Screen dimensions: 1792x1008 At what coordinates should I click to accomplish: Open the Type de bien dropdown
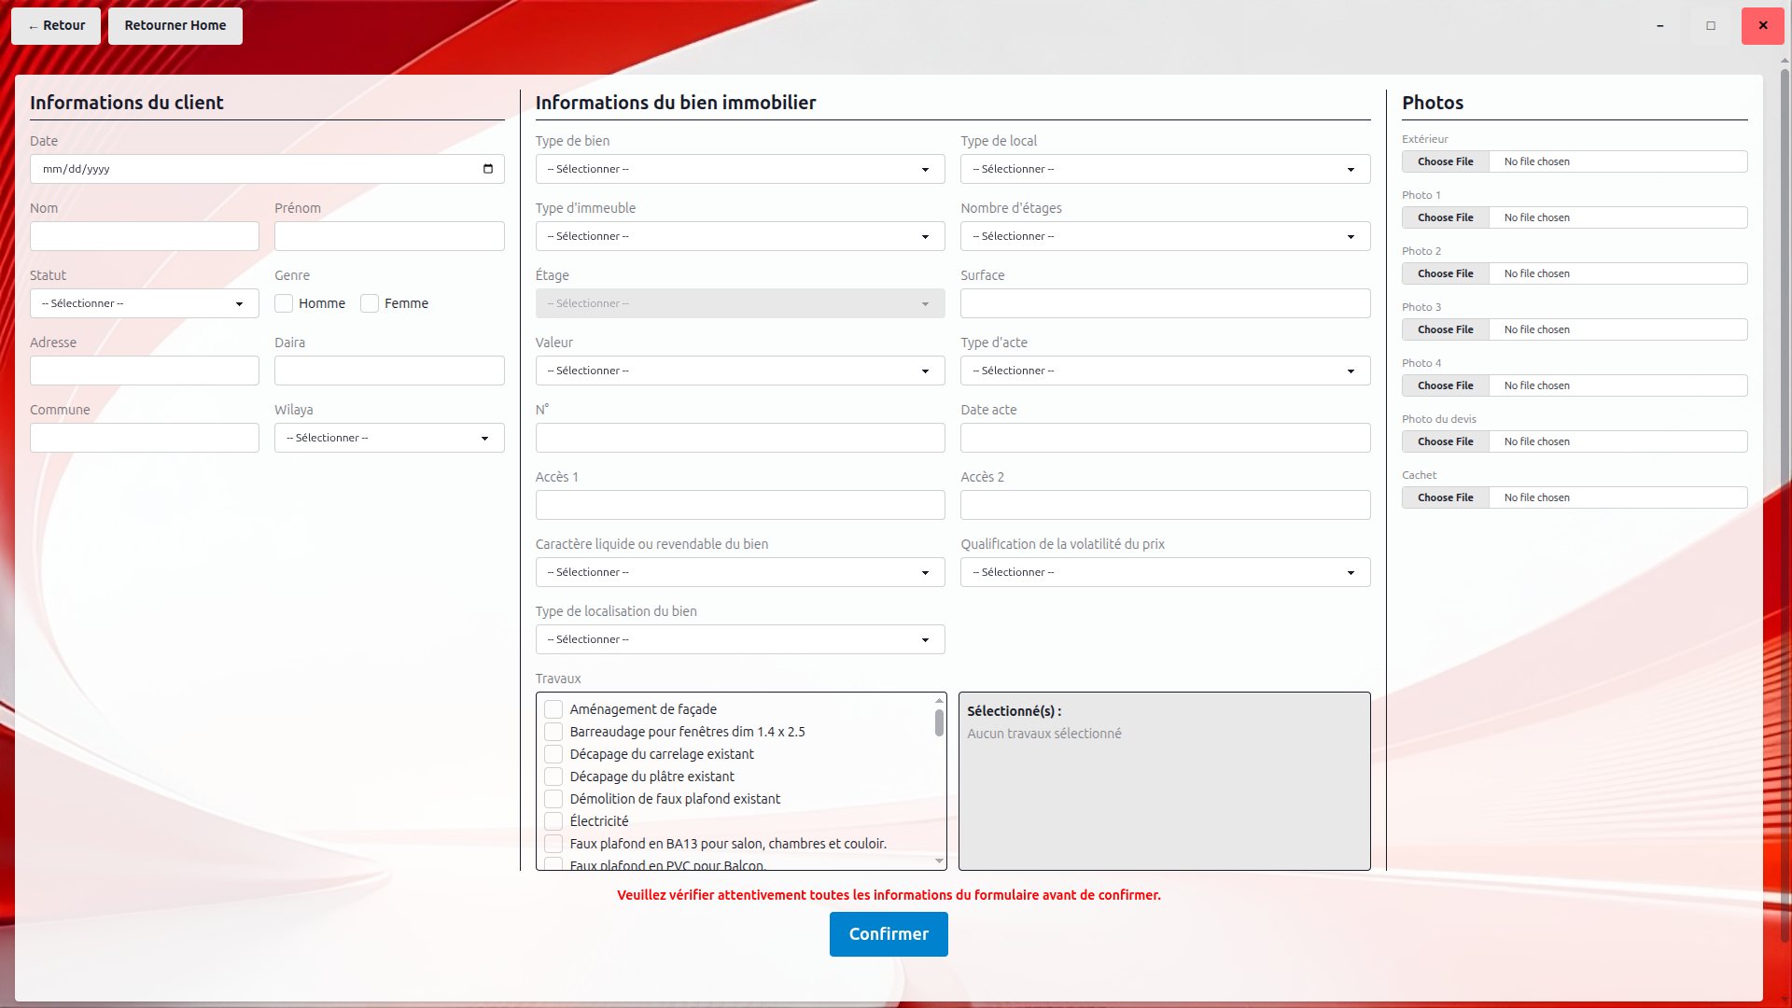740,169
